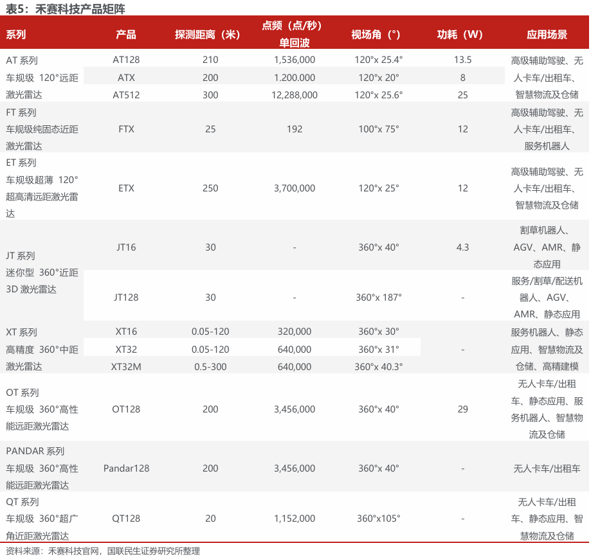This screenshot has height=559, width=591.
Task: Select the 视场角（°） column header
Action: (x=378, y=35)
